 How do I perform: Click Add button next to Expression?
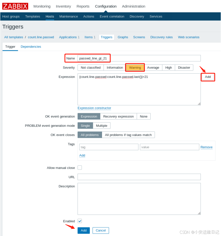(x=208, y=77)
